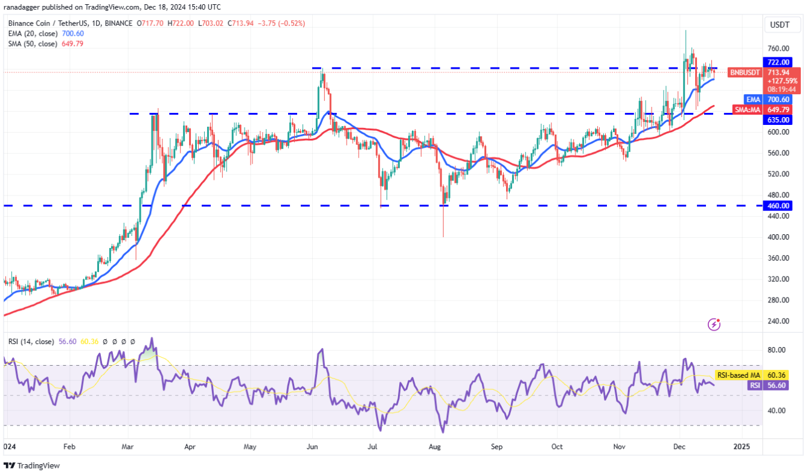
Task: Click the purple RSI tag beside 56.60
Action: coord(754,384)
